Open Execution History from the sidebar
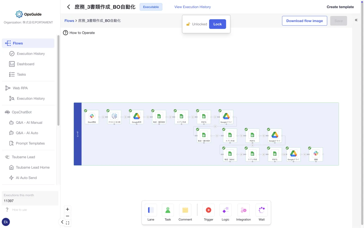 (31, 53)
